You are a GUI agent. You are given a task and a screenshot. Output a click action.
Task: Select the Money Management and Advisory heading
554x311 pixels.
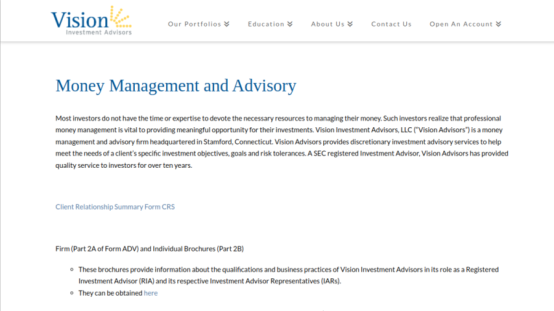coord(175,85)
